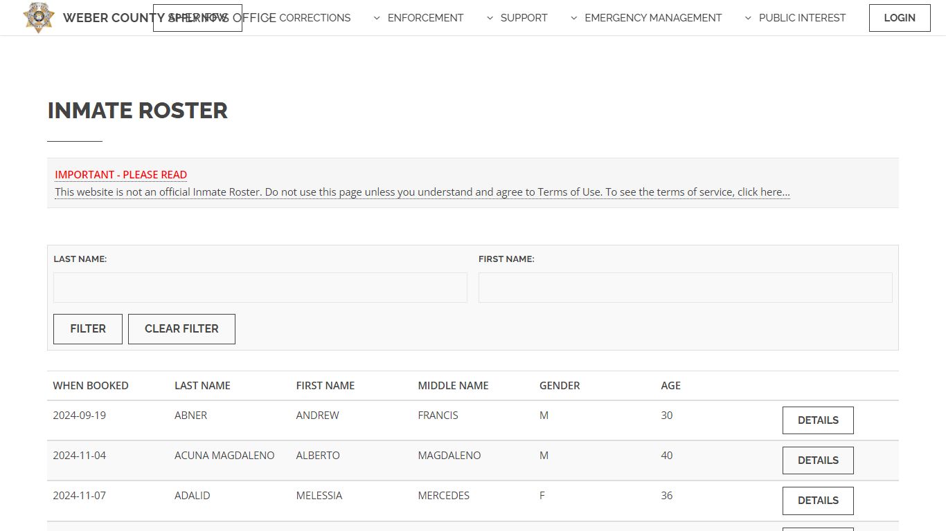
Task: View details for Andrew Abner
Action: [818, 420]
